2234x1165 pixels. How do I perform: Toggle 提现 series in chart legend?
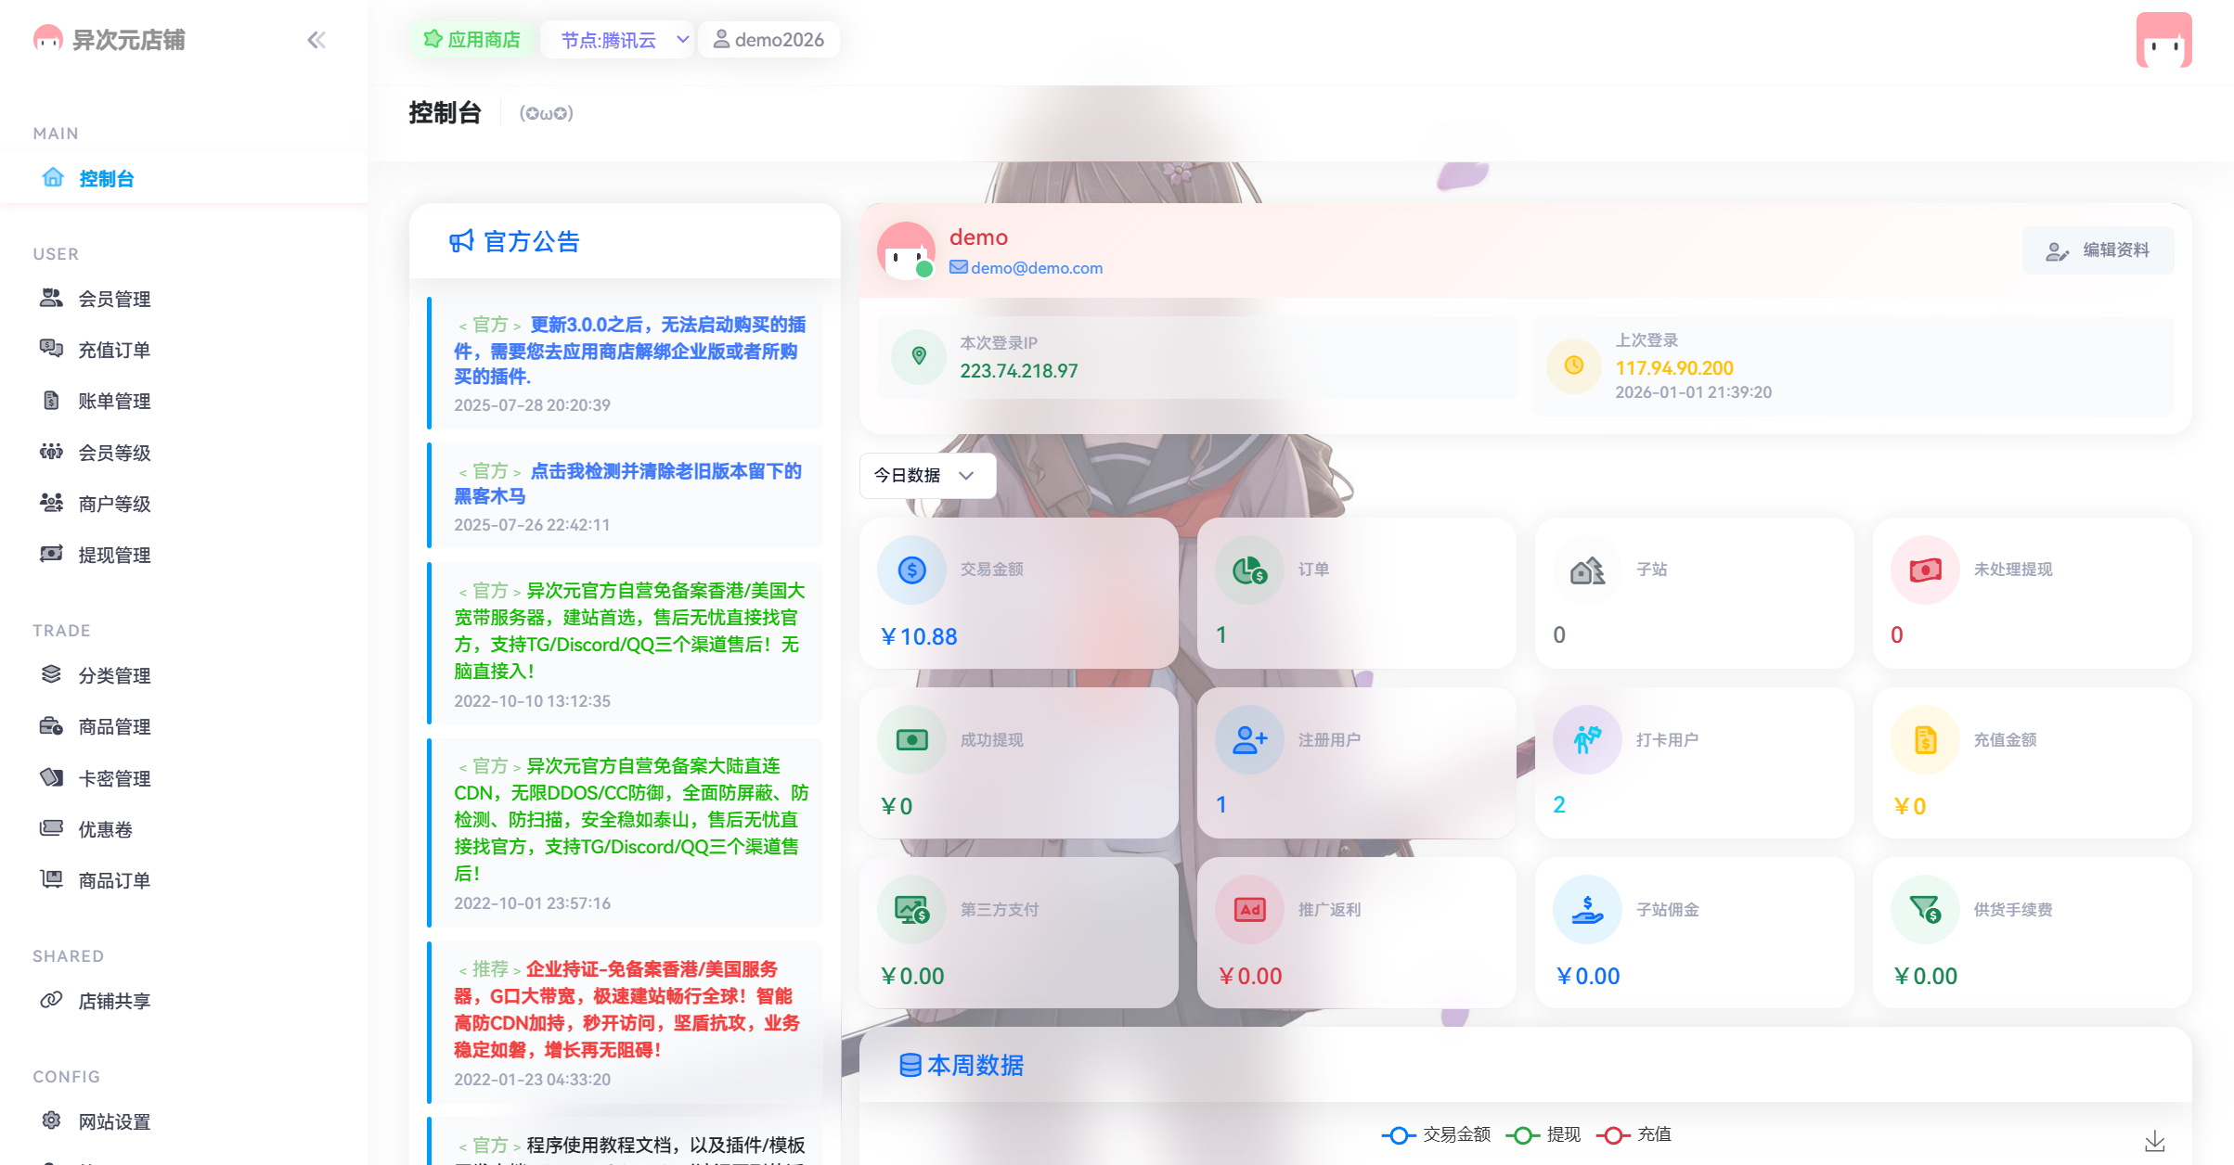click(x=1543, y=1134)
